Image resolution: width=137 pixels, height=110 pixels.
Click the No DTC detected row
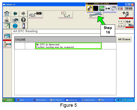(x=65, y=46)
